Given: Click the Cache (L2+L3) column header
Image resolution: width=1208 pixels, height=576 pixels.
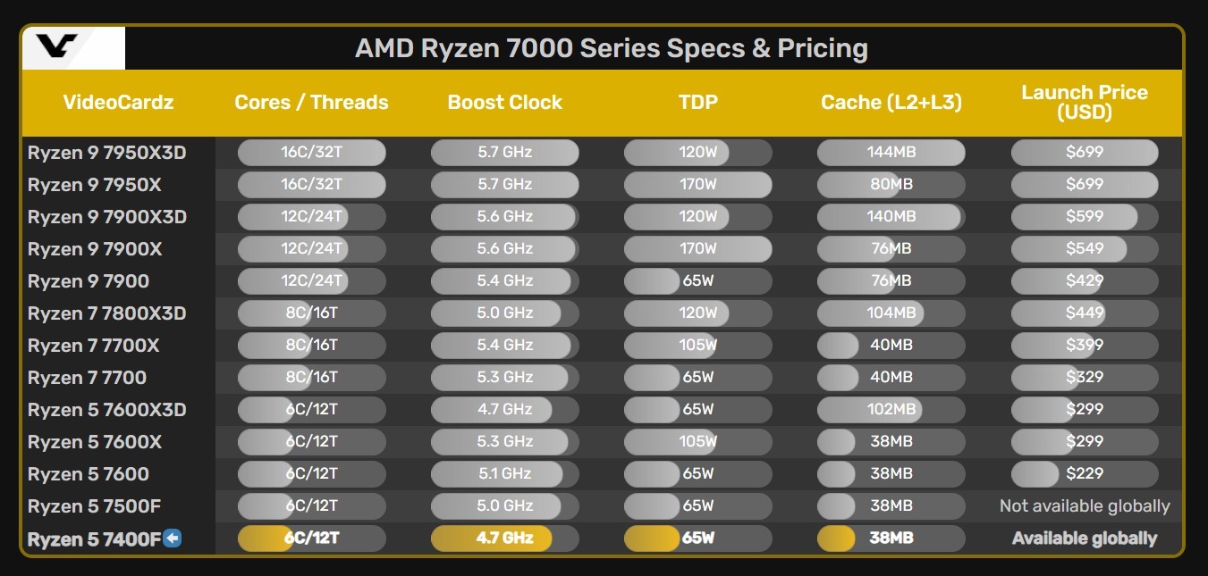Looking at the screenshot, I should (x=891, y=103).
